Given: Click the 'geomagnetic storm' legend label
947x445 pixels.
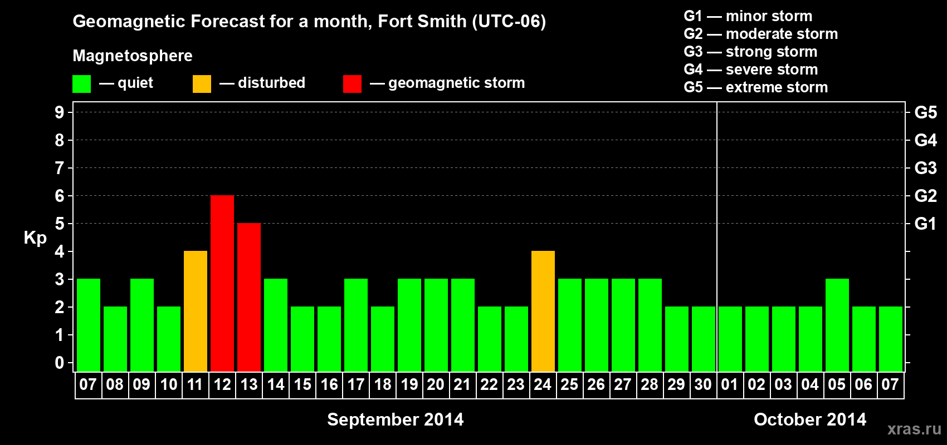Looking at the screenshot, I should pyautogui.click(x=456, y=83).
